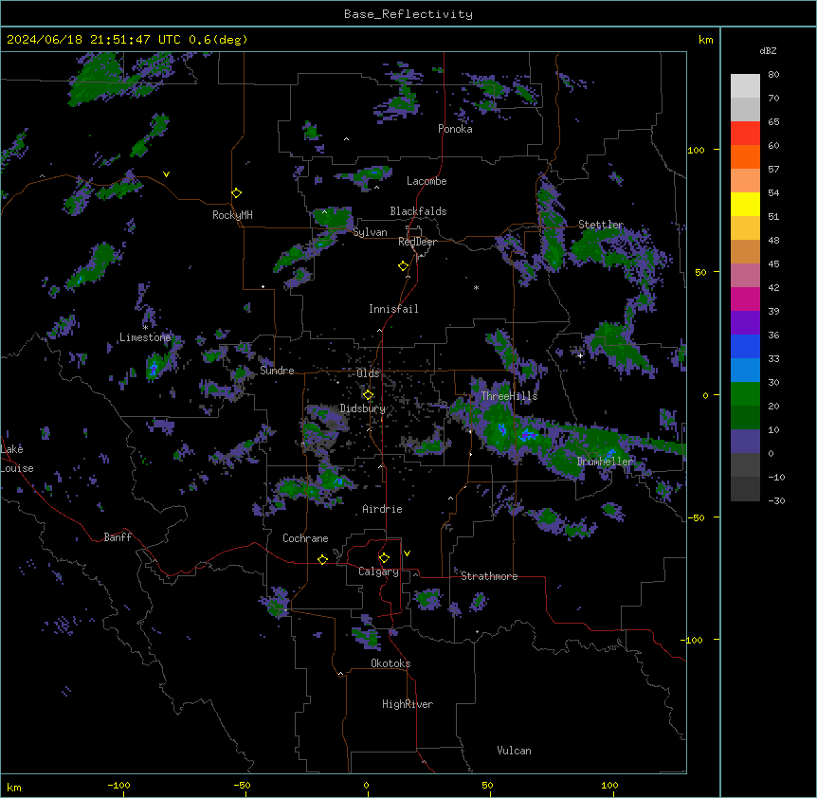Click the RedDeer city label
Screen dimensions: 817x798
pyautogui.click(x=417, y=242)
